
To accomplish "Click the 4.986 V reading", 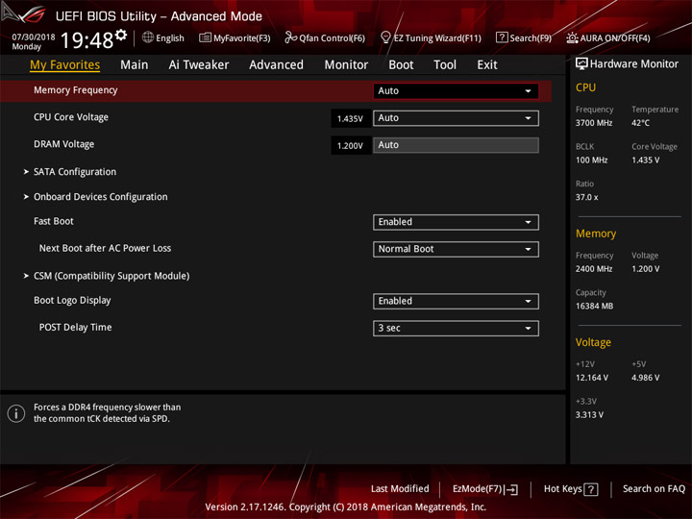I will [x=646, y=378].
